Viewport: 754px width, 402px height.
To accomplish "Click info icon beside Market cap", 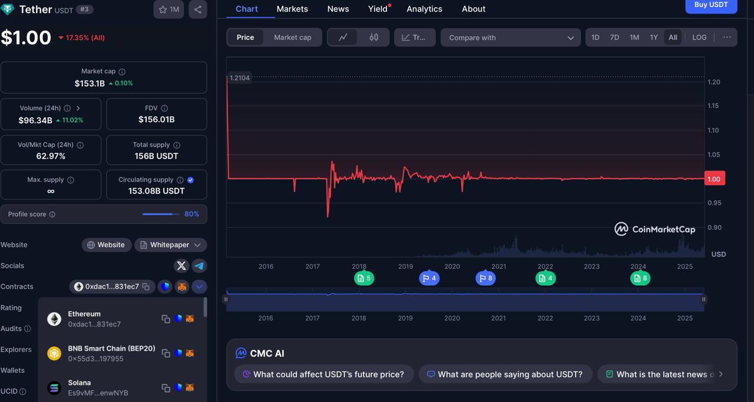I will [x=123, y=71].
